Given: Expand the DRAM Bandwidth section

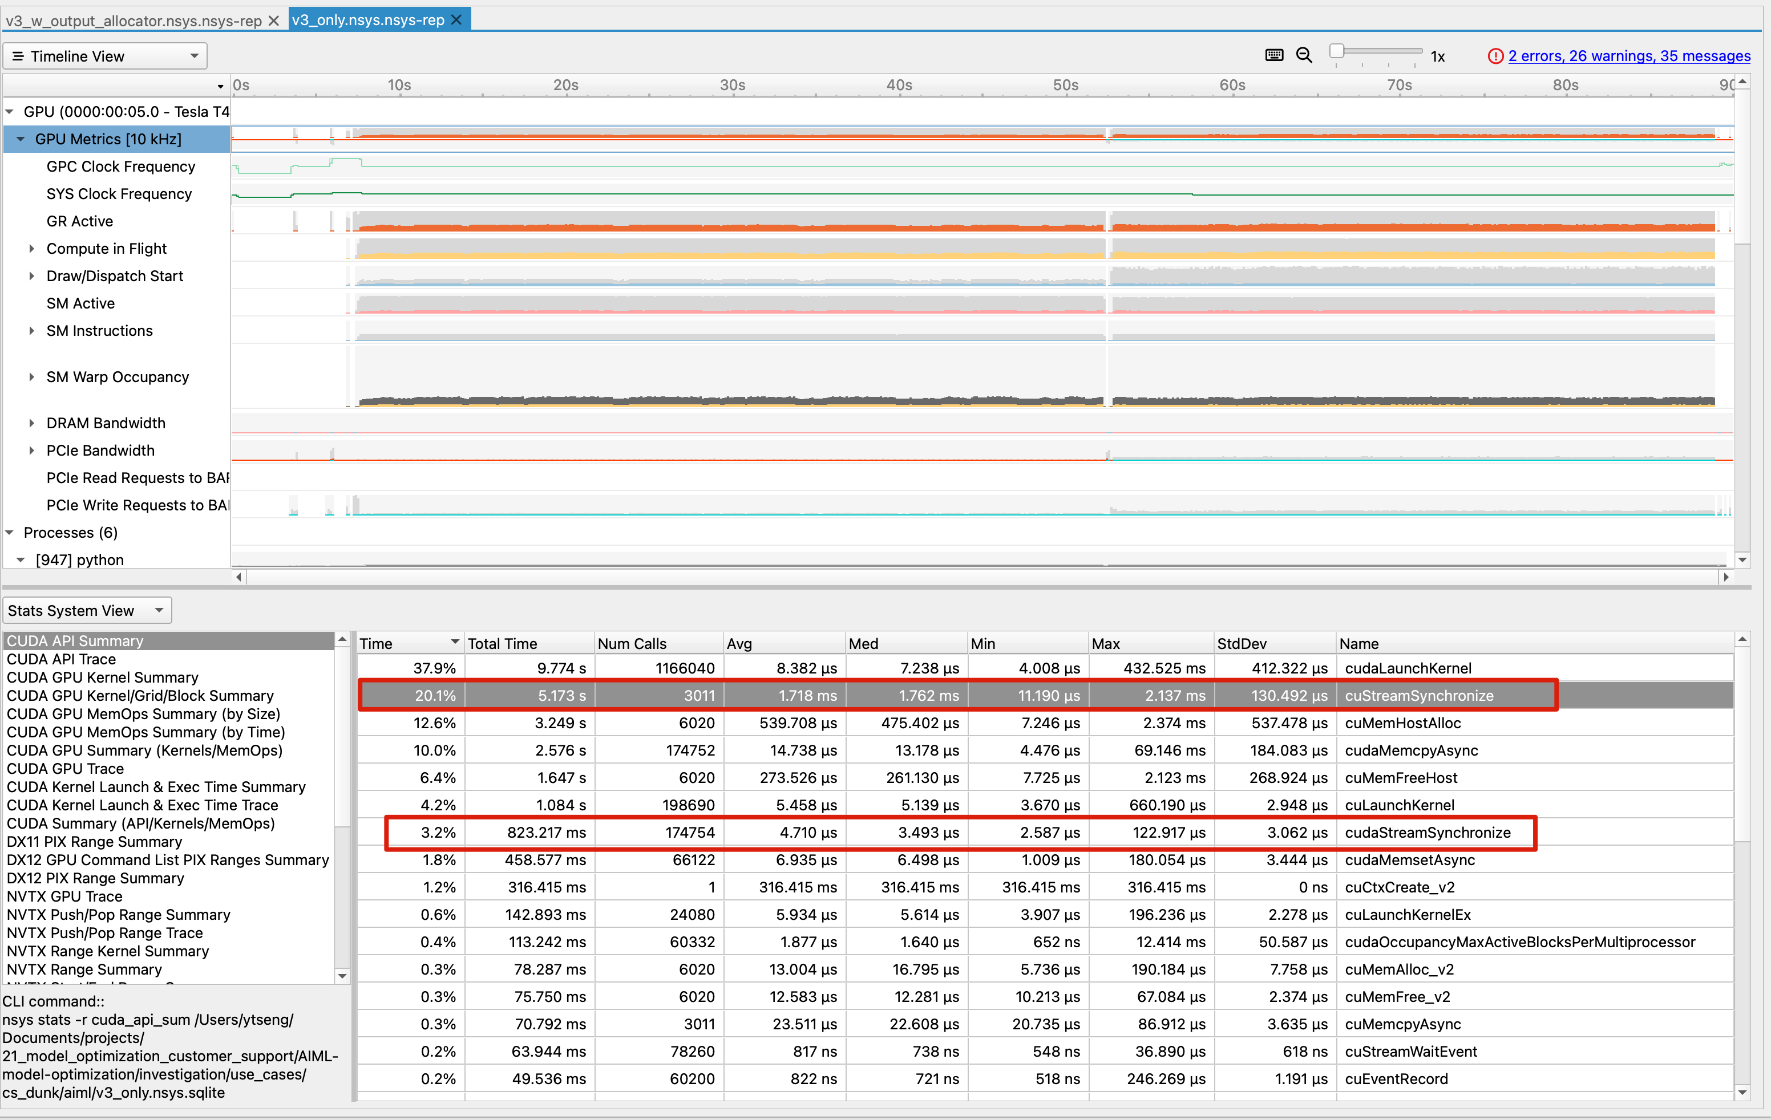Looking at the screenshot, I should (x=31, y=423).
